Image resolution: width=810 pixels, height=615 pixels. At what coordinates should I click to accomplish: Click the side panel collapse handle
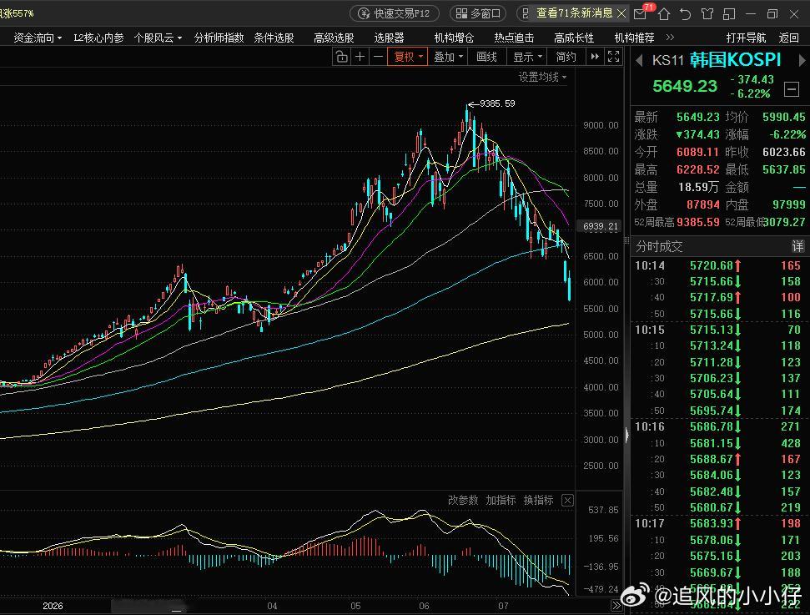pos(626,435)
